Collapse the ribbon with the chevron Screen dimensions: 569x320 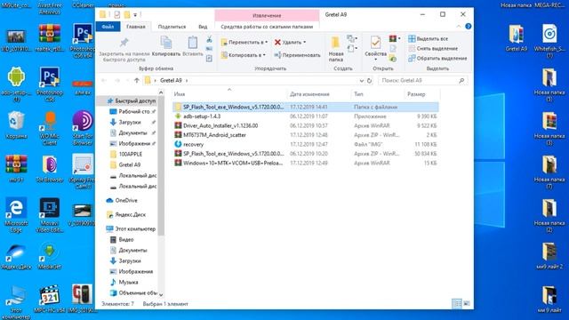pos(459,27)
